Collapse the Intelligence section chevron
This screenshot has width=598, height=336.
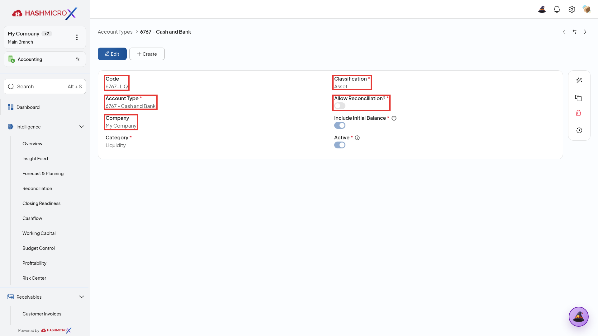coord(82,127)
